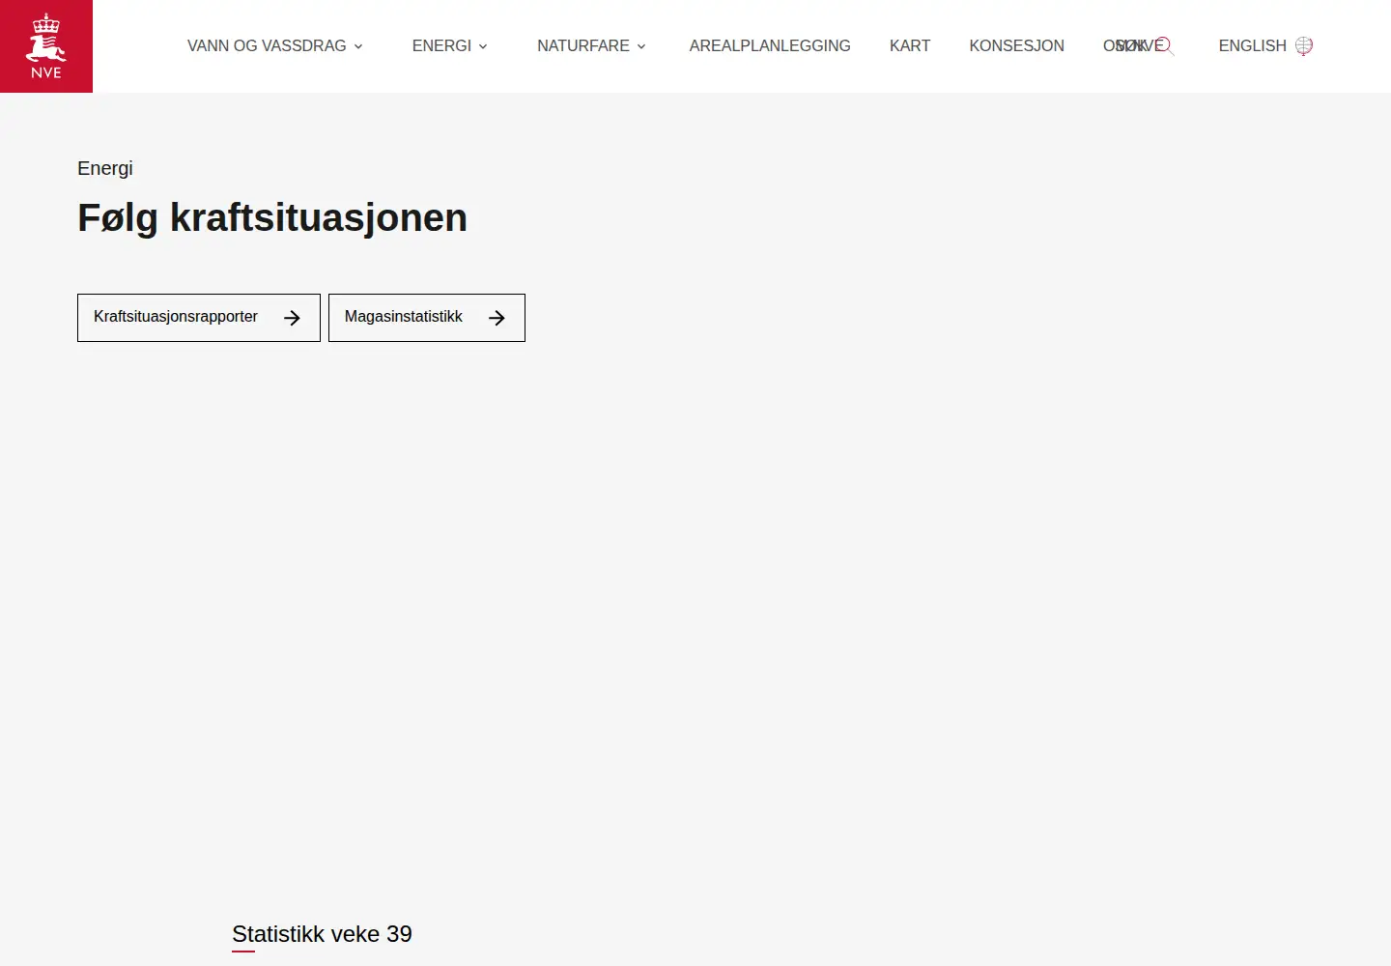Click the 'Statistikk veke 39' heading
This screenshot has width=1391, height=966.
click(322, 934)
